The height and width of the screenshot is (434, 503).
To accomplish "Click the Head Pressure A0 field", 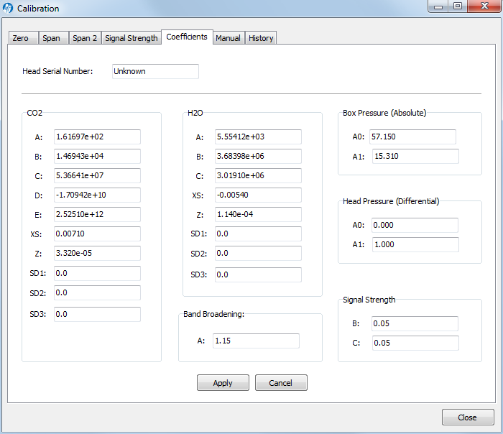I will (x=415, y=225).
